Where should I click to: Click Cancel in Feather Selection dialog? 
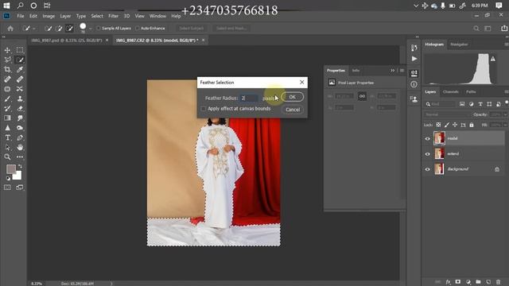[293, 110]
